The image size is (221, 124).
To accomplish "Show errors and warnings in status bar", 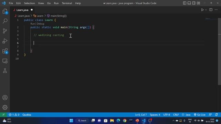I will pos(14,115).
